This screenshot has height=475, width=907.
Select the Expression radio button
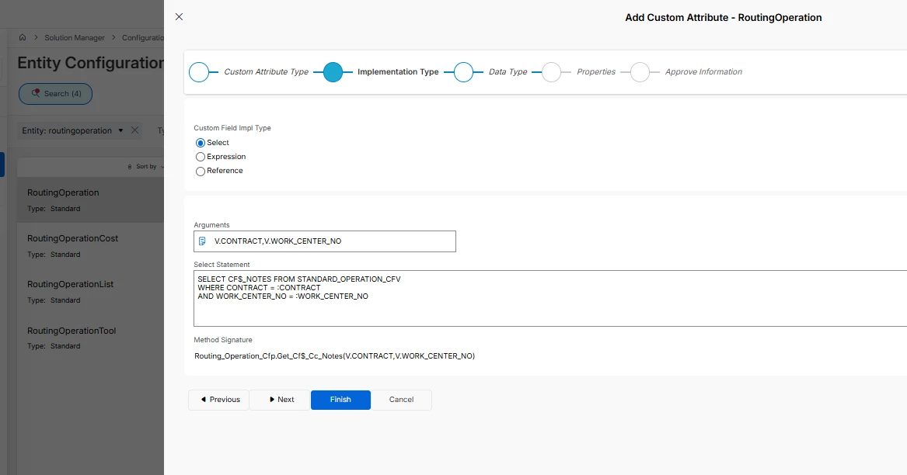click(201, 157)
